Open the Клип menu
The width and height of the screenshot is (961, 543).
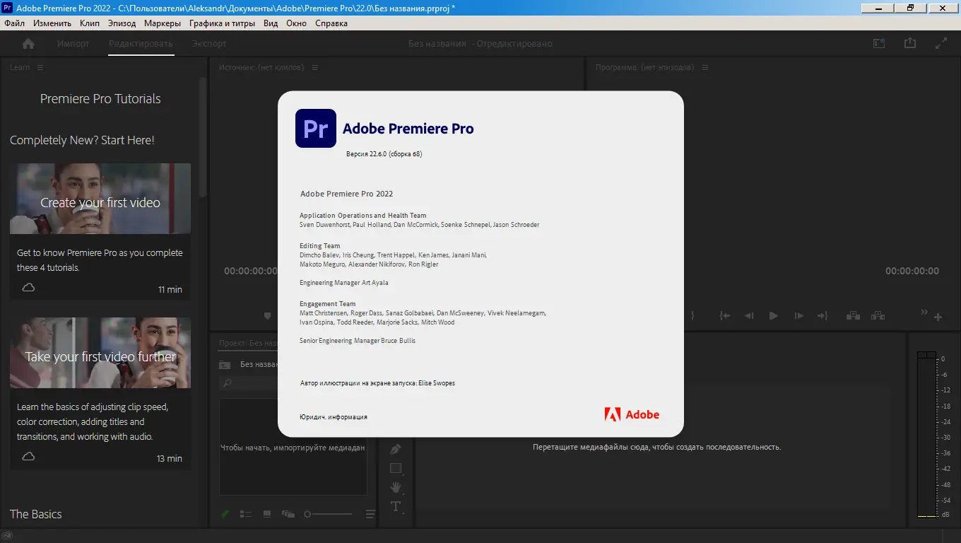pos(90,23)
